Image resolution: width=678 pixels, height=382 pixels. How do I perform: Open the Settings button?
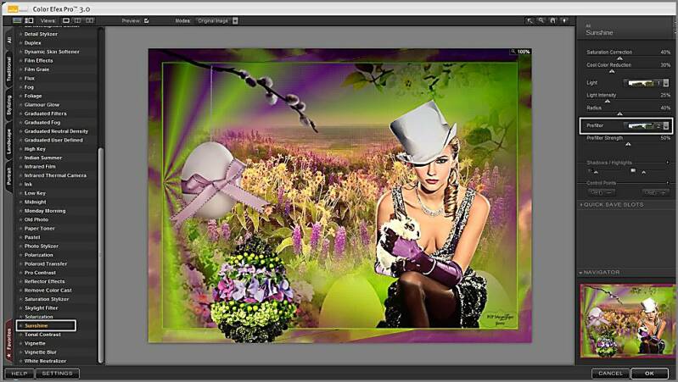(x=57, y=374)
